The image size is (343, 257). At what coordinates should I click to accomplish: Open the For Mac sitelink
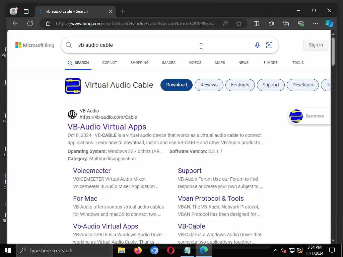[85, 198]
